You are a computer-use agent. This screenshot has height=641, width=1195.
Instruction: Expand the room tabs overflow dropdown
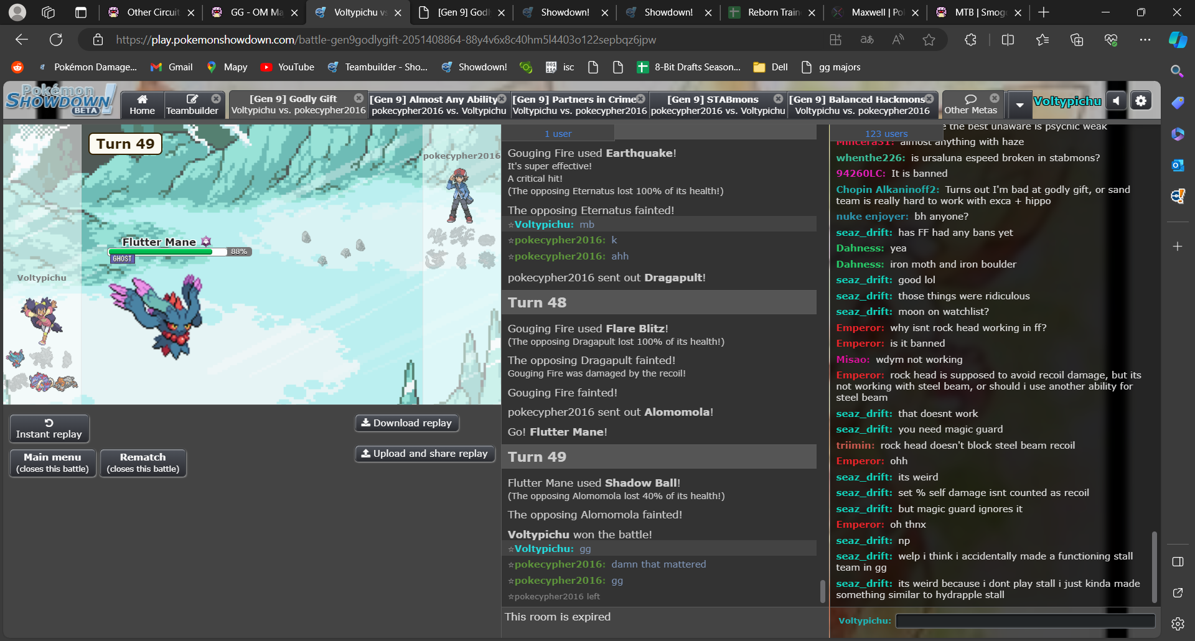click(1019, 105)
